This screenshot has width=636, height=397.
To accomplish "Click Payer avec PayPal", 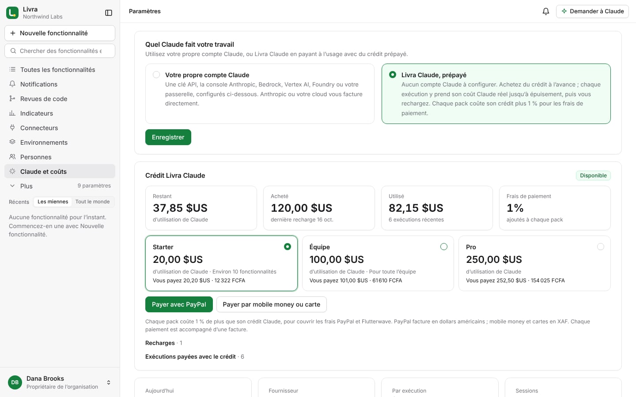I will (179, 304).
